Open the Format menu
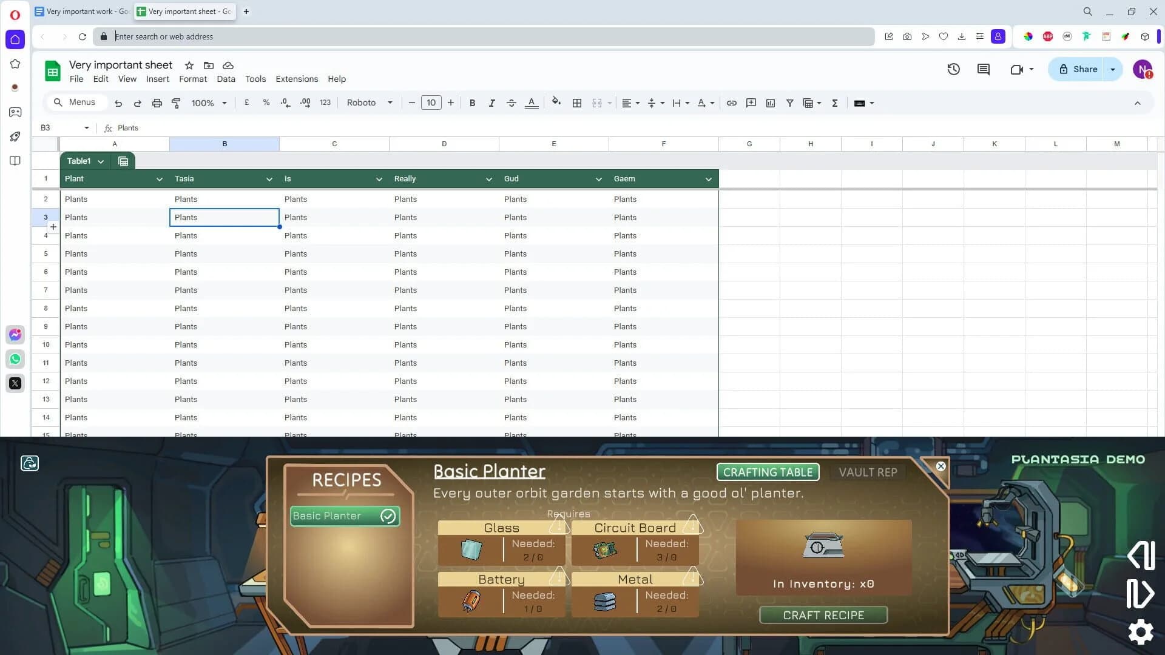Viewport: 1165px width, 655px height. click(x=192, y=79)
